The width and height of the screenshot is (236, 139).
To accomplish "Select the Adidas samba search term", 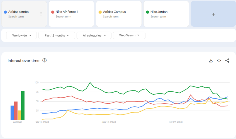I will 18,12.
